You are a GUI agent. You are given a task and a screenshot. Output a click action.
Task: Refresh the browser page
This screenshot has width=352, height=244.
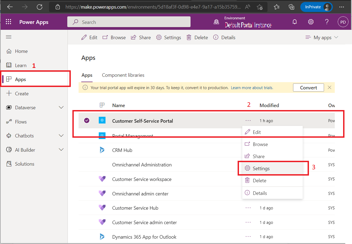tap(40, 7)
